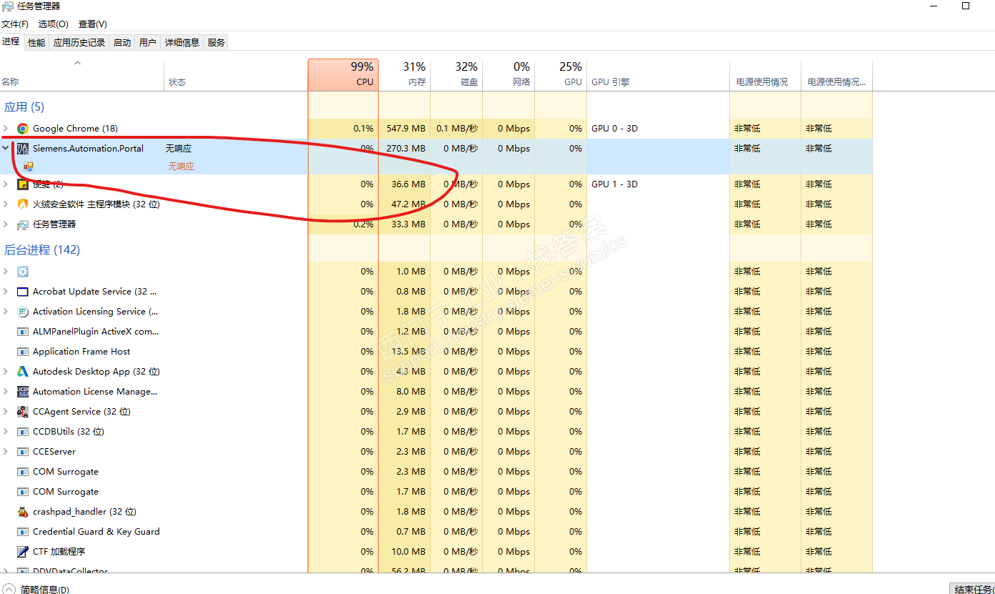
Task: Click the Credential Guard & Key Guard icon
Action: click(x=23, y=532)
